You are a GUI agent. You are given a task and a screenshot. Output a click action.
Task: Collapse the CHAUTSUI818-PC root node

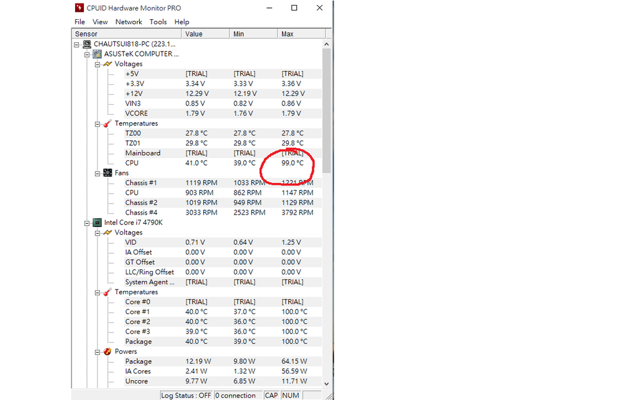pos(76,45)
